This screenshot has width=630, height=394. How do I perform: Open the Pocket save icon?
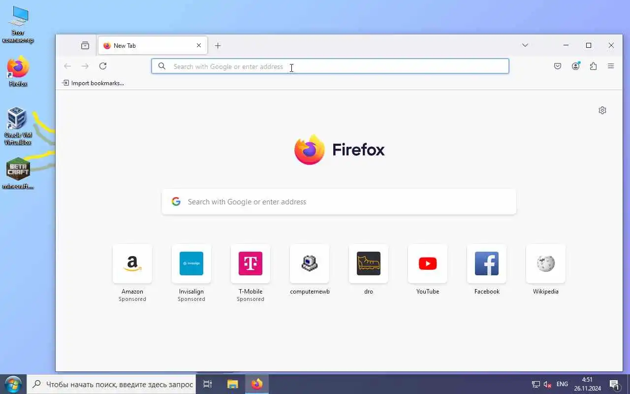(x=558, y=66)
